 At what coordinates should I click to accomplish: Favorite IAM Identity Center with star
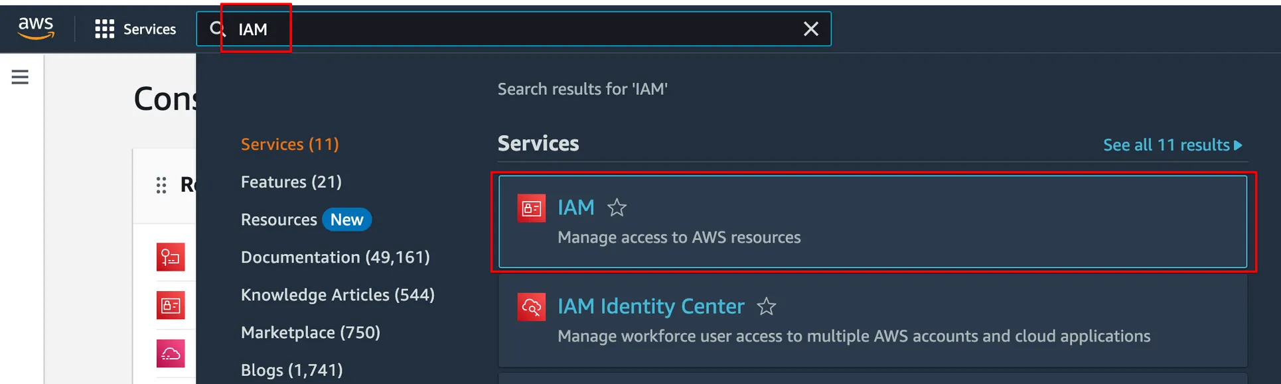click(766, 306)
